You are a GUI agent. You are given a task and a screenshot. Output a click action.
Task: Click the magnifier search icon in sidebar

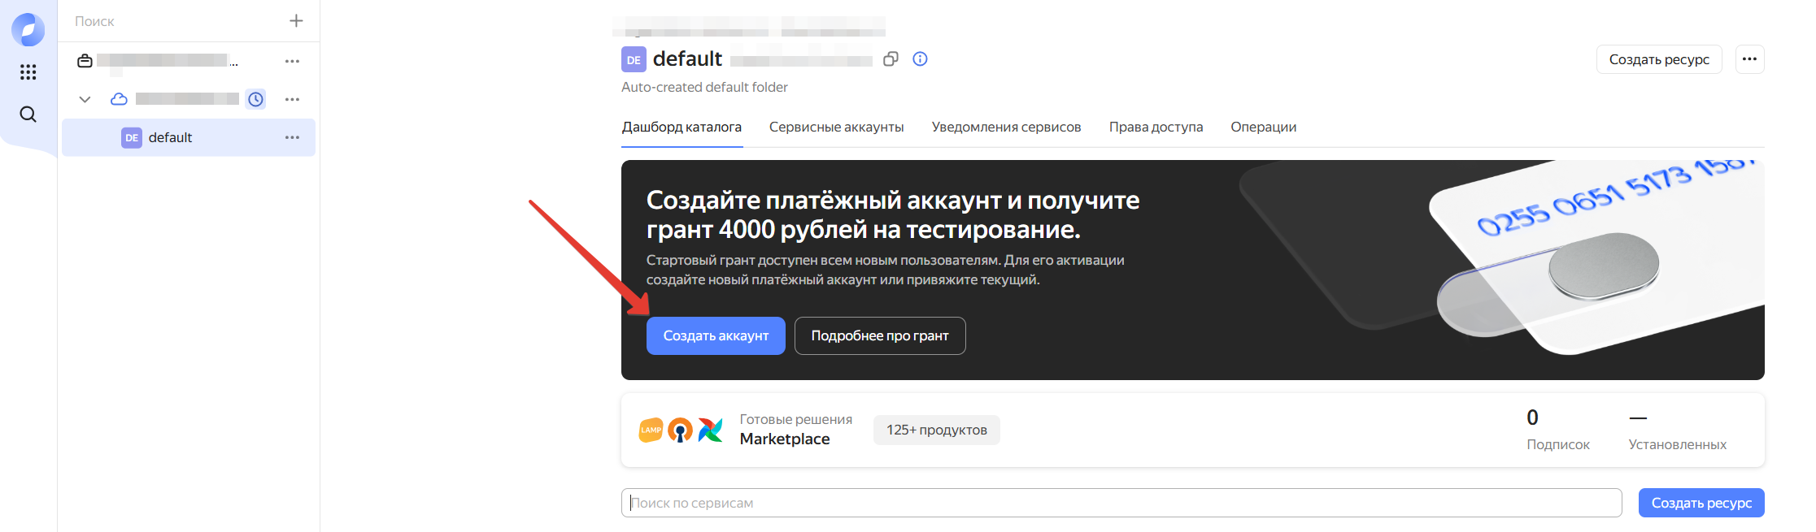[x=28, y=115]
